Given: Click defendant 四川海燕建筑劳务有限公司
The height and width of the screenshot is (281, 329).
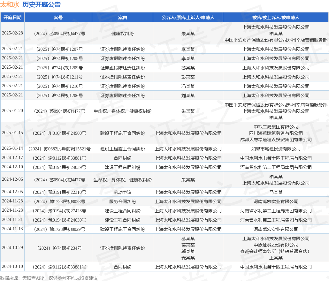Looking at the screenshot, I should (x=276, y=133).
